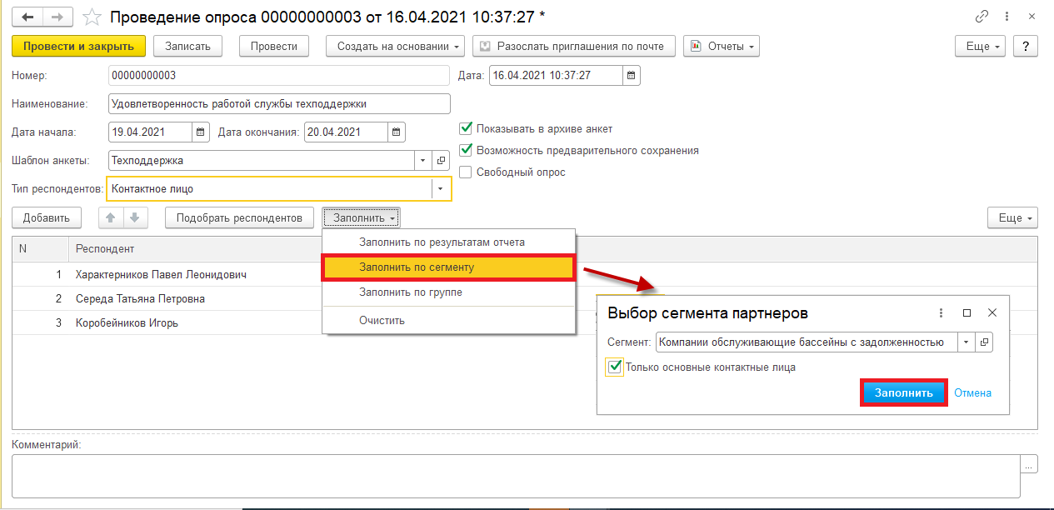Click the Отмена link in dialog
This screenshot has height=510, width=1054.
(972, 392)
